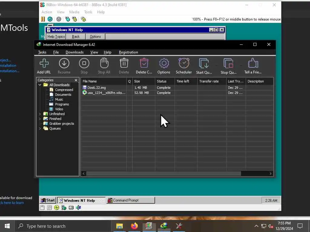The height and width of the screenshot is (232, 310).
Task: Sort by the Status column header
Action: coord(165,81)
